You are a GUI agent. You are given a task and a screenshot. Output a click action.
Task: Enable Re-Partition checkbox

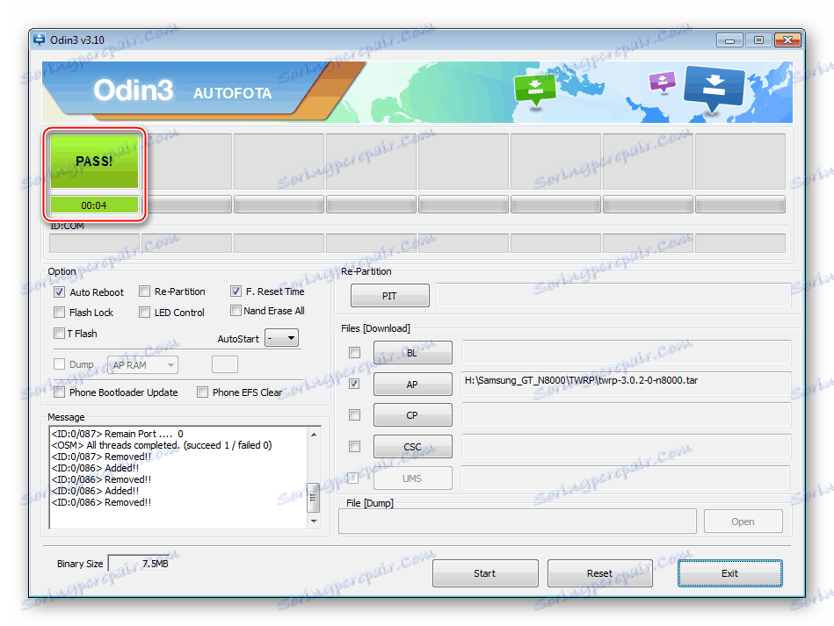pos(144,291)
